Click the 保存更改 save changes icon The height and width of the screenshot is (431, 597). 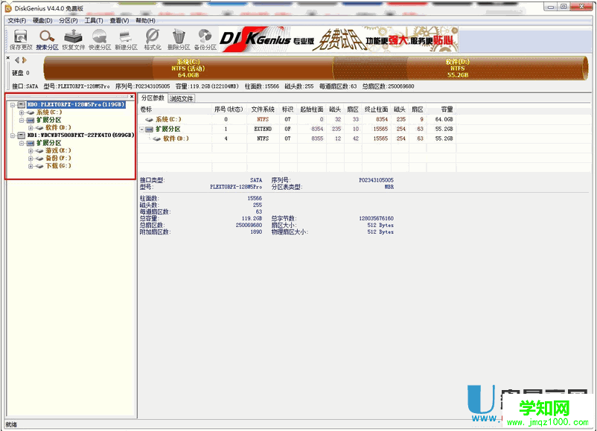point(21,39)
